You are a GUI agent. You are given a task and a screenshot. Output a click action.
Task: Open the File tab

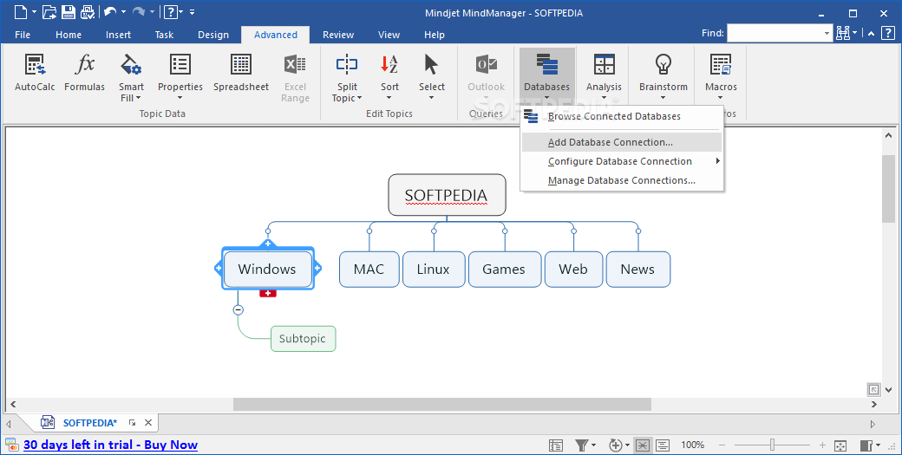pos(23,35)
